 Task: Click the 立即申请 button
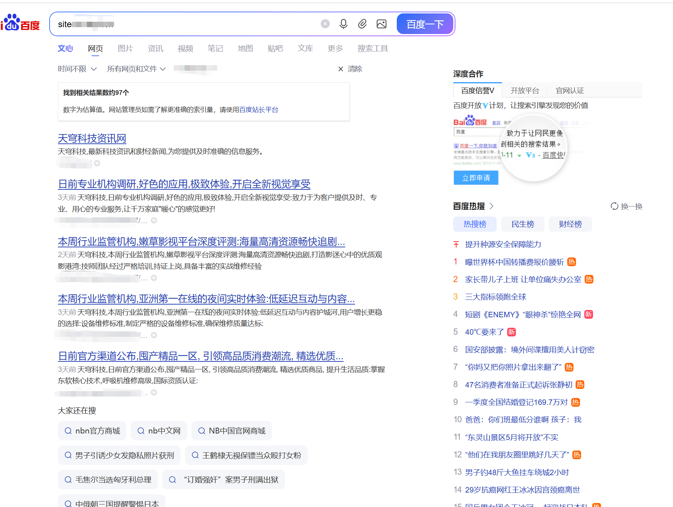[x=476, y=178]
